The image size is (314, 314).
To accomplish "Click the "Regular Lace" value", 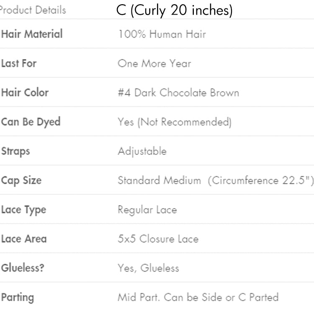I will (147, 210).
